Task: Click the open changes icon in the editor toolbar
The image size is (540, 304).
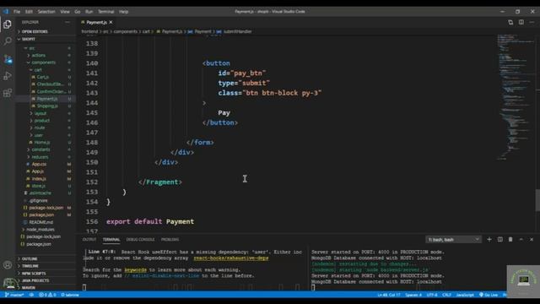Action: [510, 22]
